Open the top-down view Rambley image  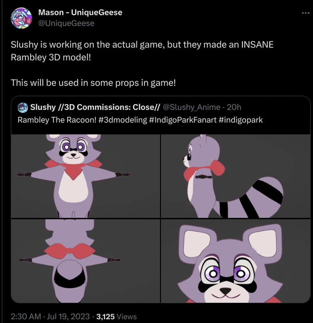tap(85, 261)
